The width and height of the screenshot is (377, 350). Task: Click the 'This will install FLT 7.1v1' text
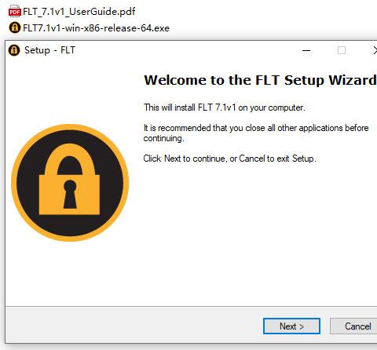coord(225,108)
